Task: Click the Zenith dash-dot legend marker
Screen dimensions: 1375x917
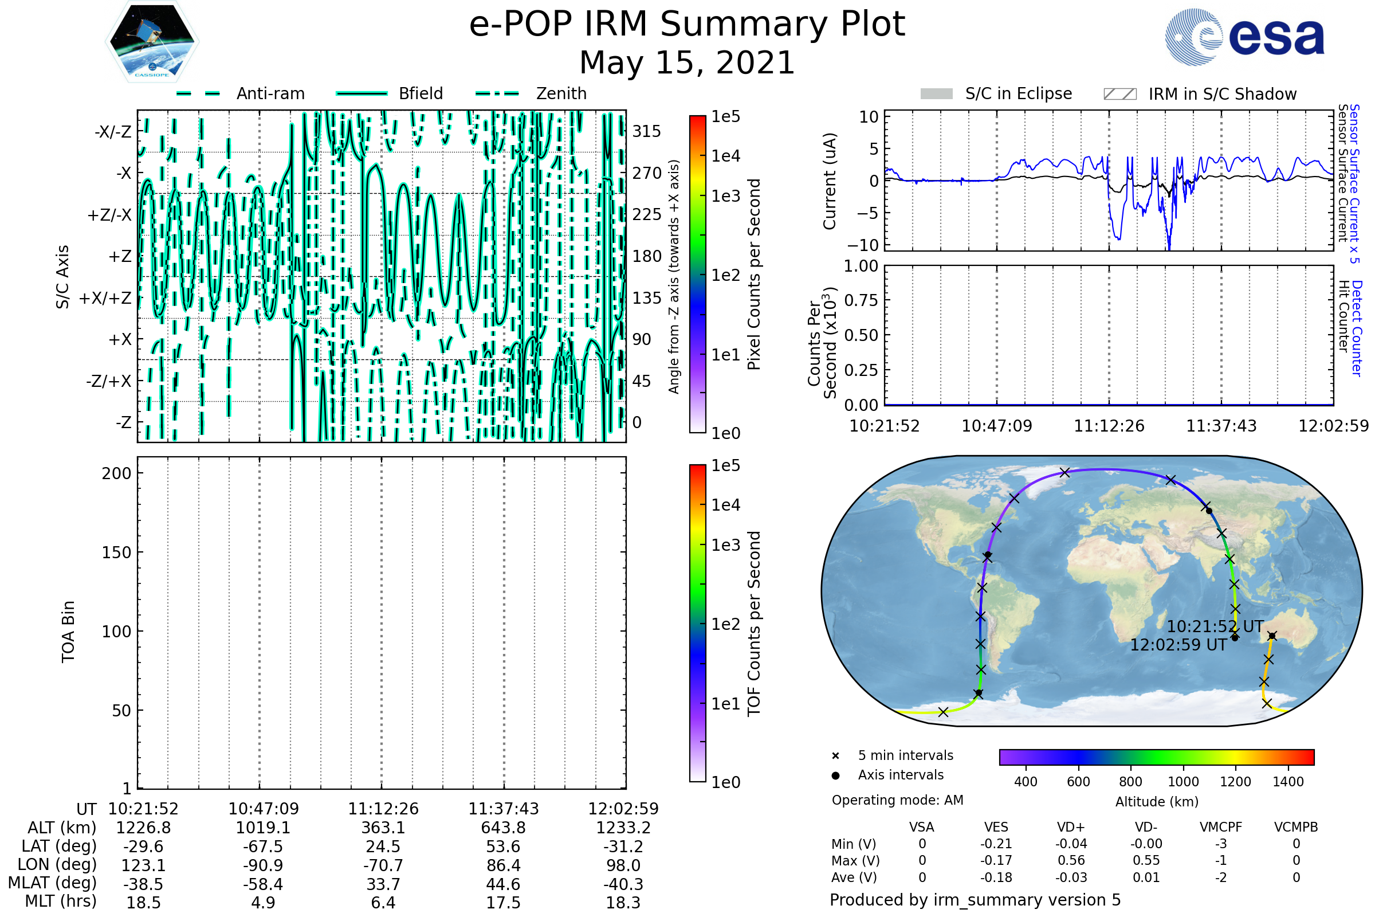Action: tap(497, 93)
